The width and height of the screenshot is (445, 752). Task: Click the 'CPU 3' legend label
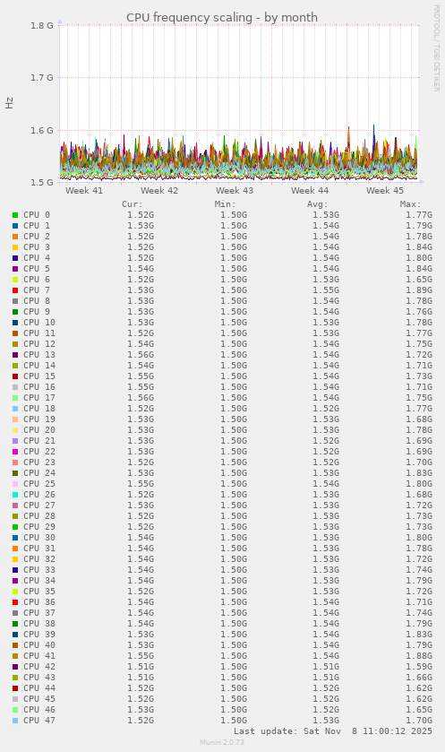pyautogui.click(x=37, y=247)
